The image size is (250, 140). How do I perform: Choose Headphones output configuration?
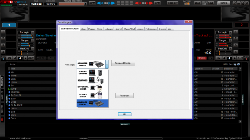click(92, 80)
